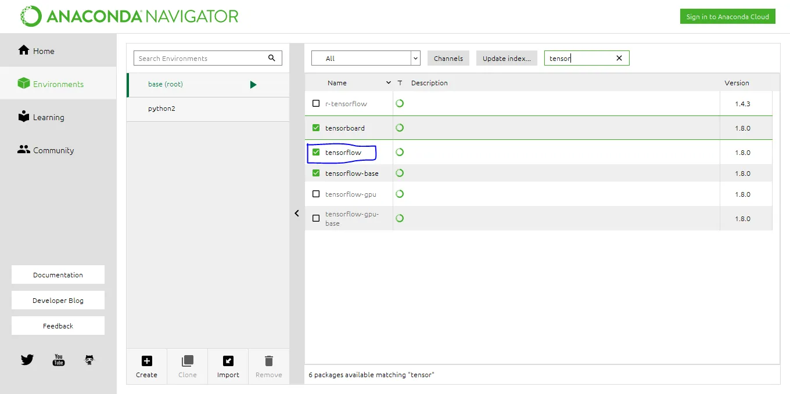Toggle the tensorflow package checkbox
This screenshot has width=790, height=394.
click(x=316, y=152)
